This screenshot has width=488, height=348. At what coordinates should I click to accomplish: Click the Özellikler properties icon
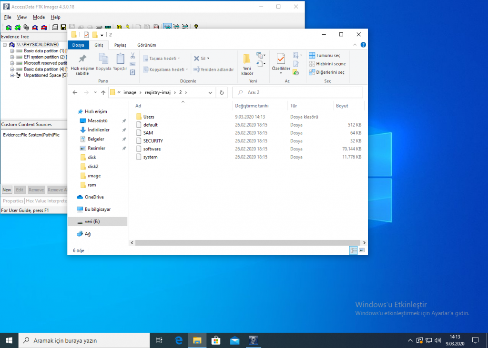[x=281, y=63]
